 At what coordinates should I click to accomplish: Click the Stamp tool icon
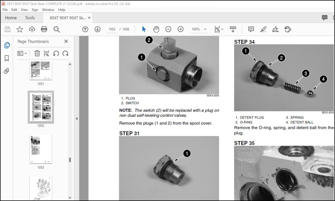pos(288,29)
